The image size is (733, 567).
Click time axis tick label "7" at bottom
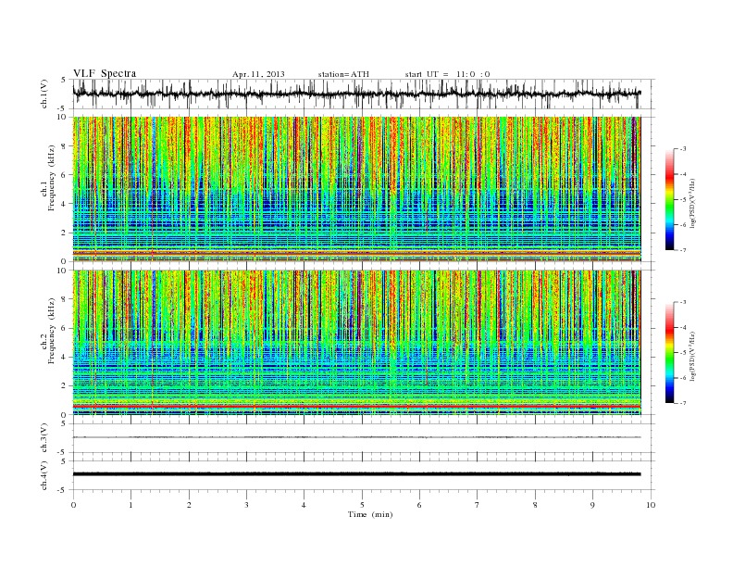[x=478, y=505]
